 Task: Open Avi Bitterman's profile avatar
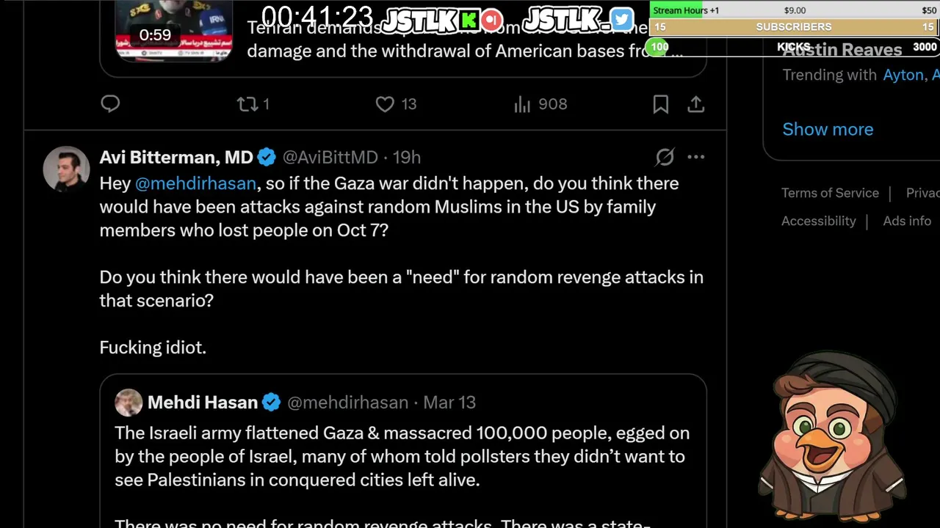click(66, 168)
